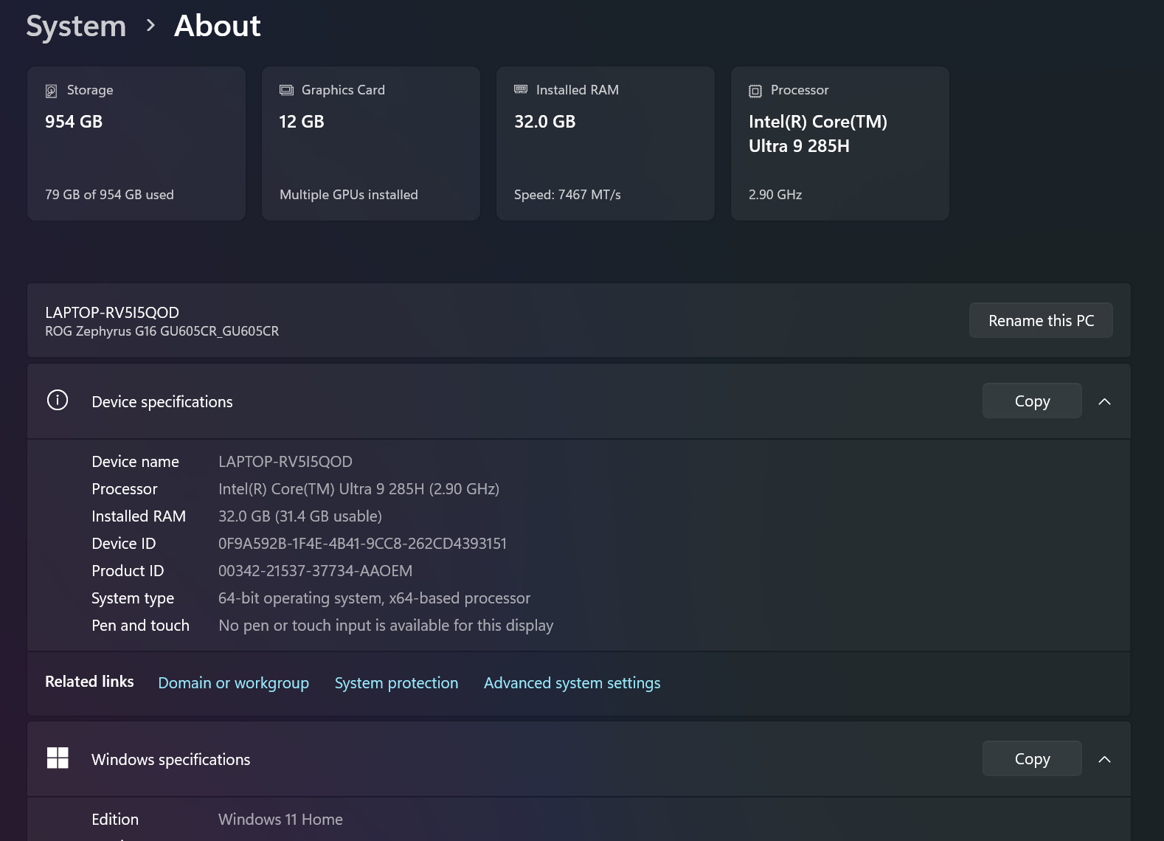Open the Graphics Card 12 GB card
1164x841 pixels.
click(371, 143)
